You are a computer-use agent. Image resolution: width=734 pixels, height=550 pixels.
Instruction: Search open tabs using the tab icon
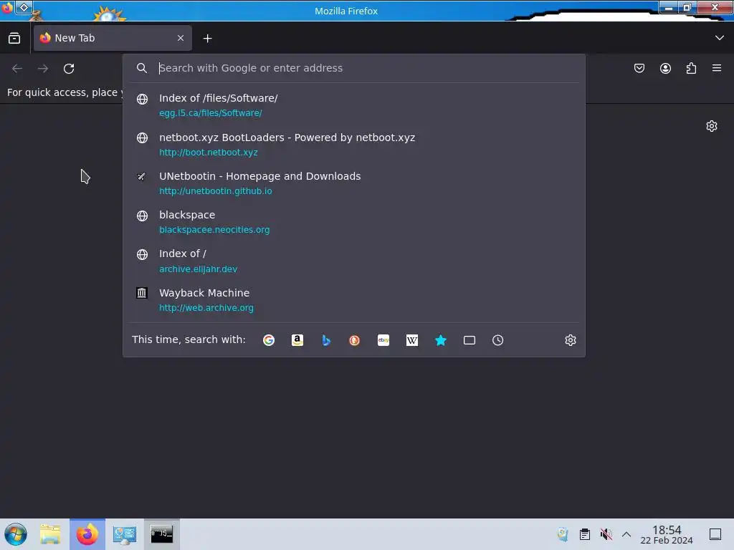click(469, 340)
